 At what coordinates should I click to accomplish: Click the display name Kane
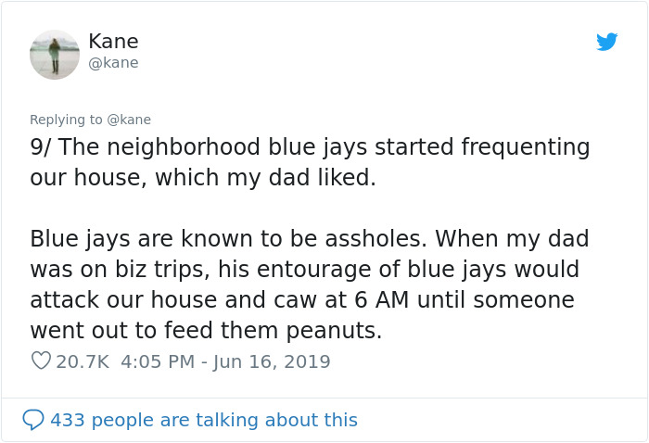[113, 42]
